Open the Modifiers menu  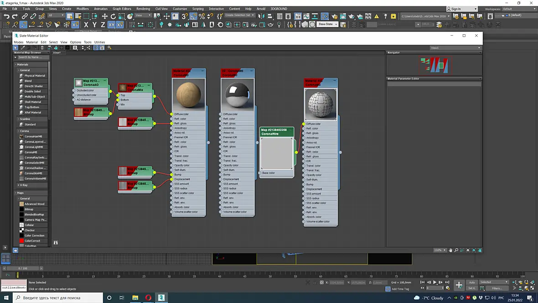point(83,9)
